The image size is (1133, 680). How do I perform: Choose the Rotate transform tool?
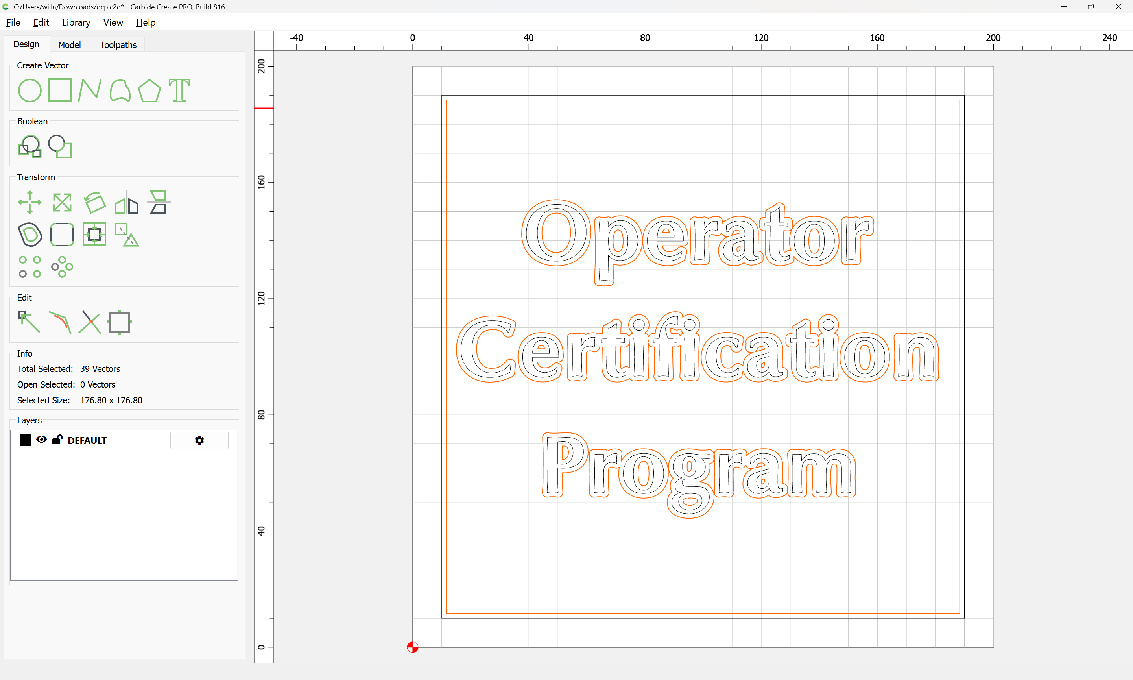click(x=94, y=202)
